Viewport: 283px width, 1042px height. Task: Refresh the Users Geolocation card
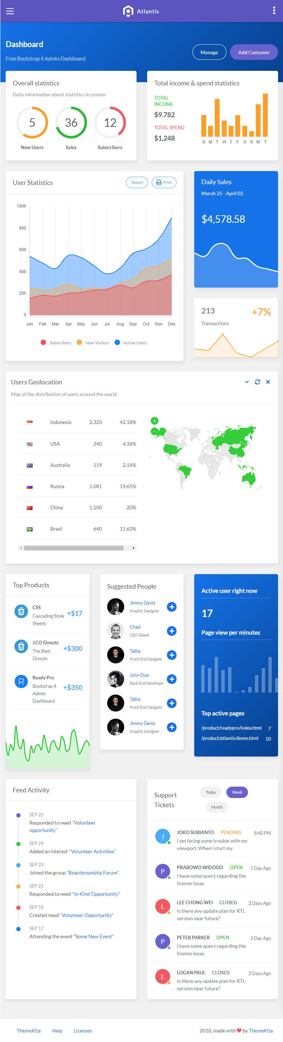(258, 382)
